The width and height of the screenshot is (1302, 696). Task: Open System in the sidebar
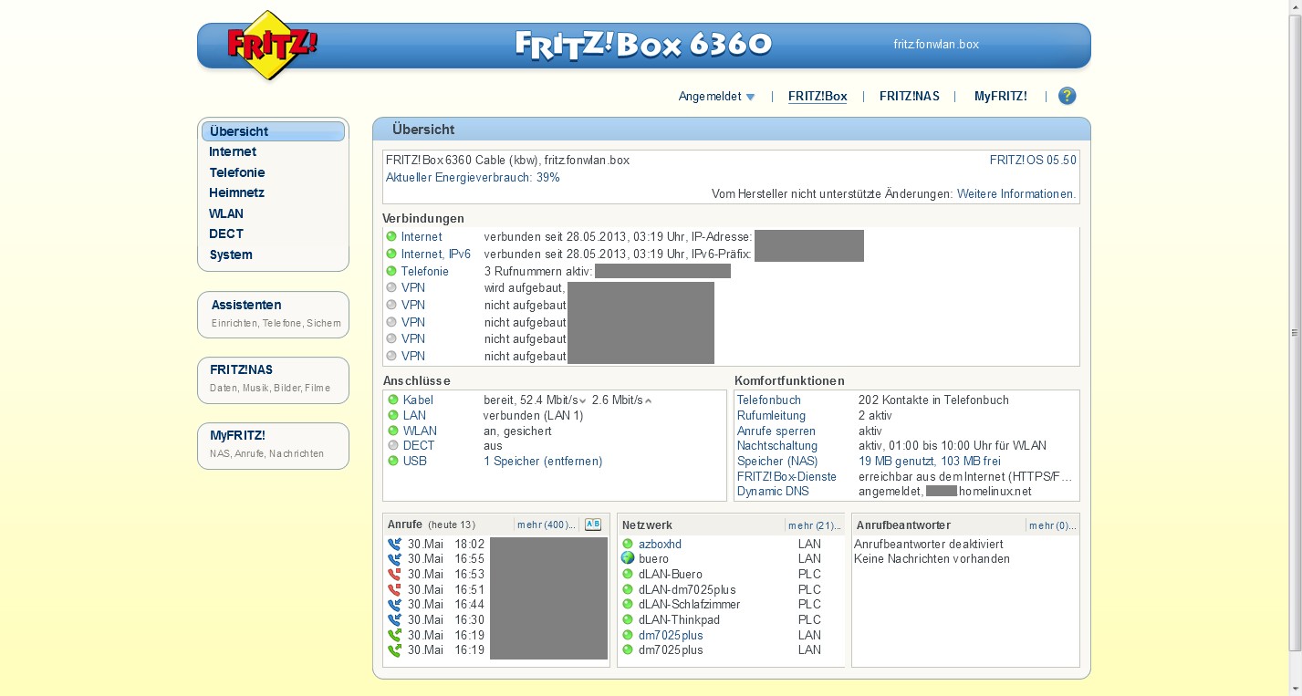pos(231,255)
